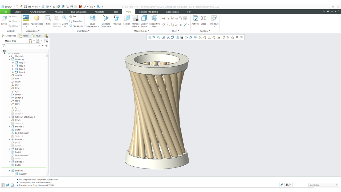Image resolution: width=341 pixels, height=192 pixels.
Task: Click the Appearances color sphere
Action: [37, 18]
